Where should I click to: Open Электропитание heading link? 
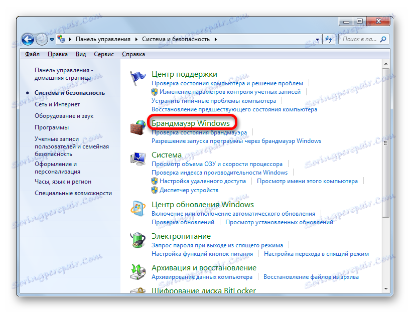181,236
